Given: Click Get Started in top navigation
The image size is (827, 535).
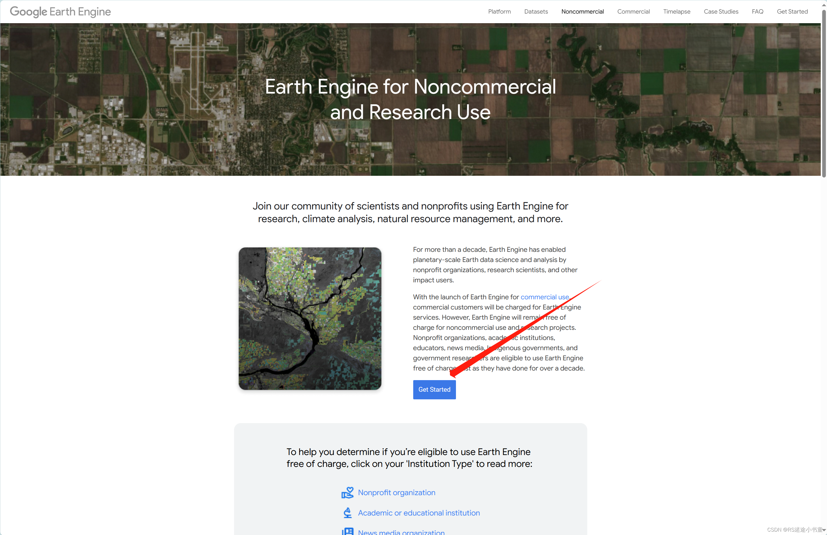Looking at the screenshot, I should click(792, 12).
